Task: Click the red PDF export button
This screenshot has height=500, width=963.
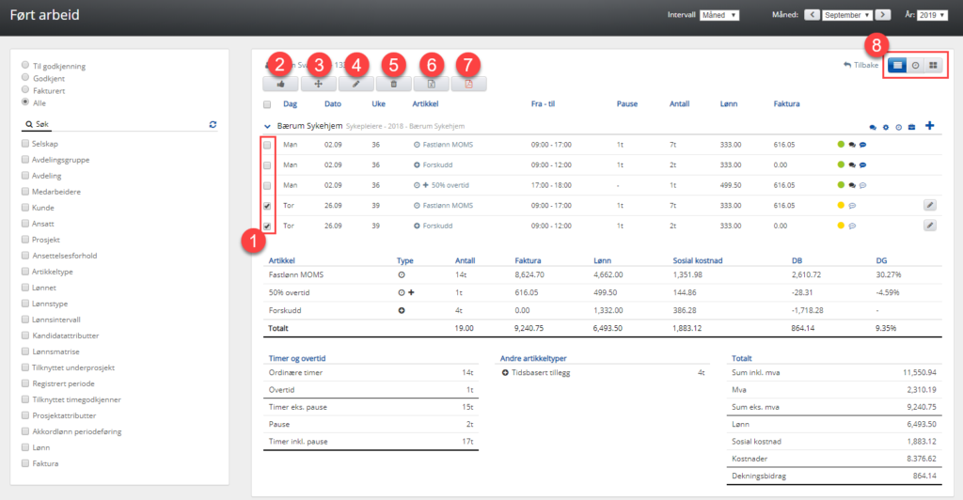Action: point(468,84)
